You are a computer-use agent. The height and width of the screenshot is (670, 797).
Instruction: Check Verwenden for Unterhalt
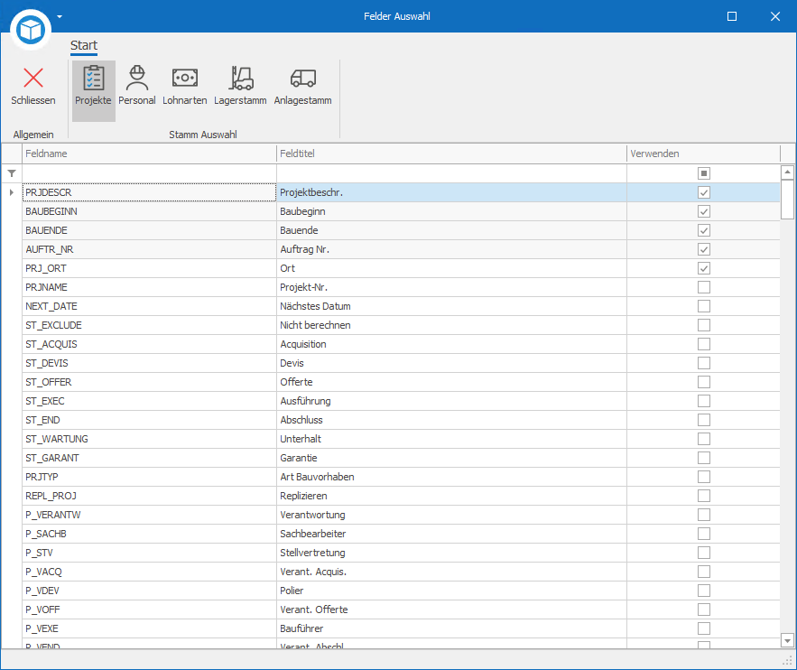point(704,439)
